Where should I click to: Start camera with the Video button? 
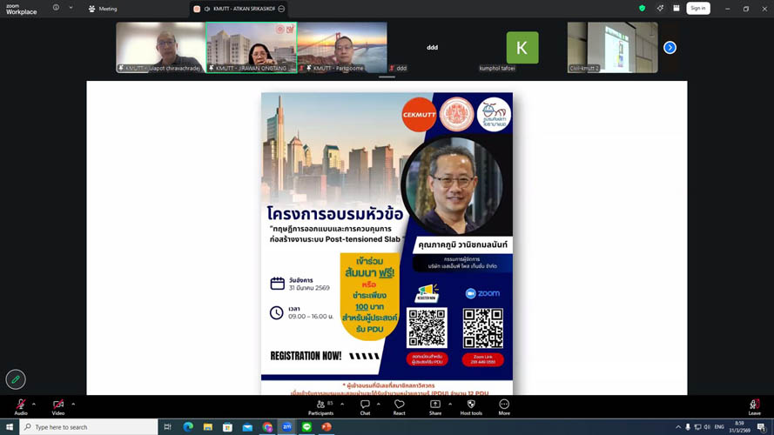(x=58, y=407)
